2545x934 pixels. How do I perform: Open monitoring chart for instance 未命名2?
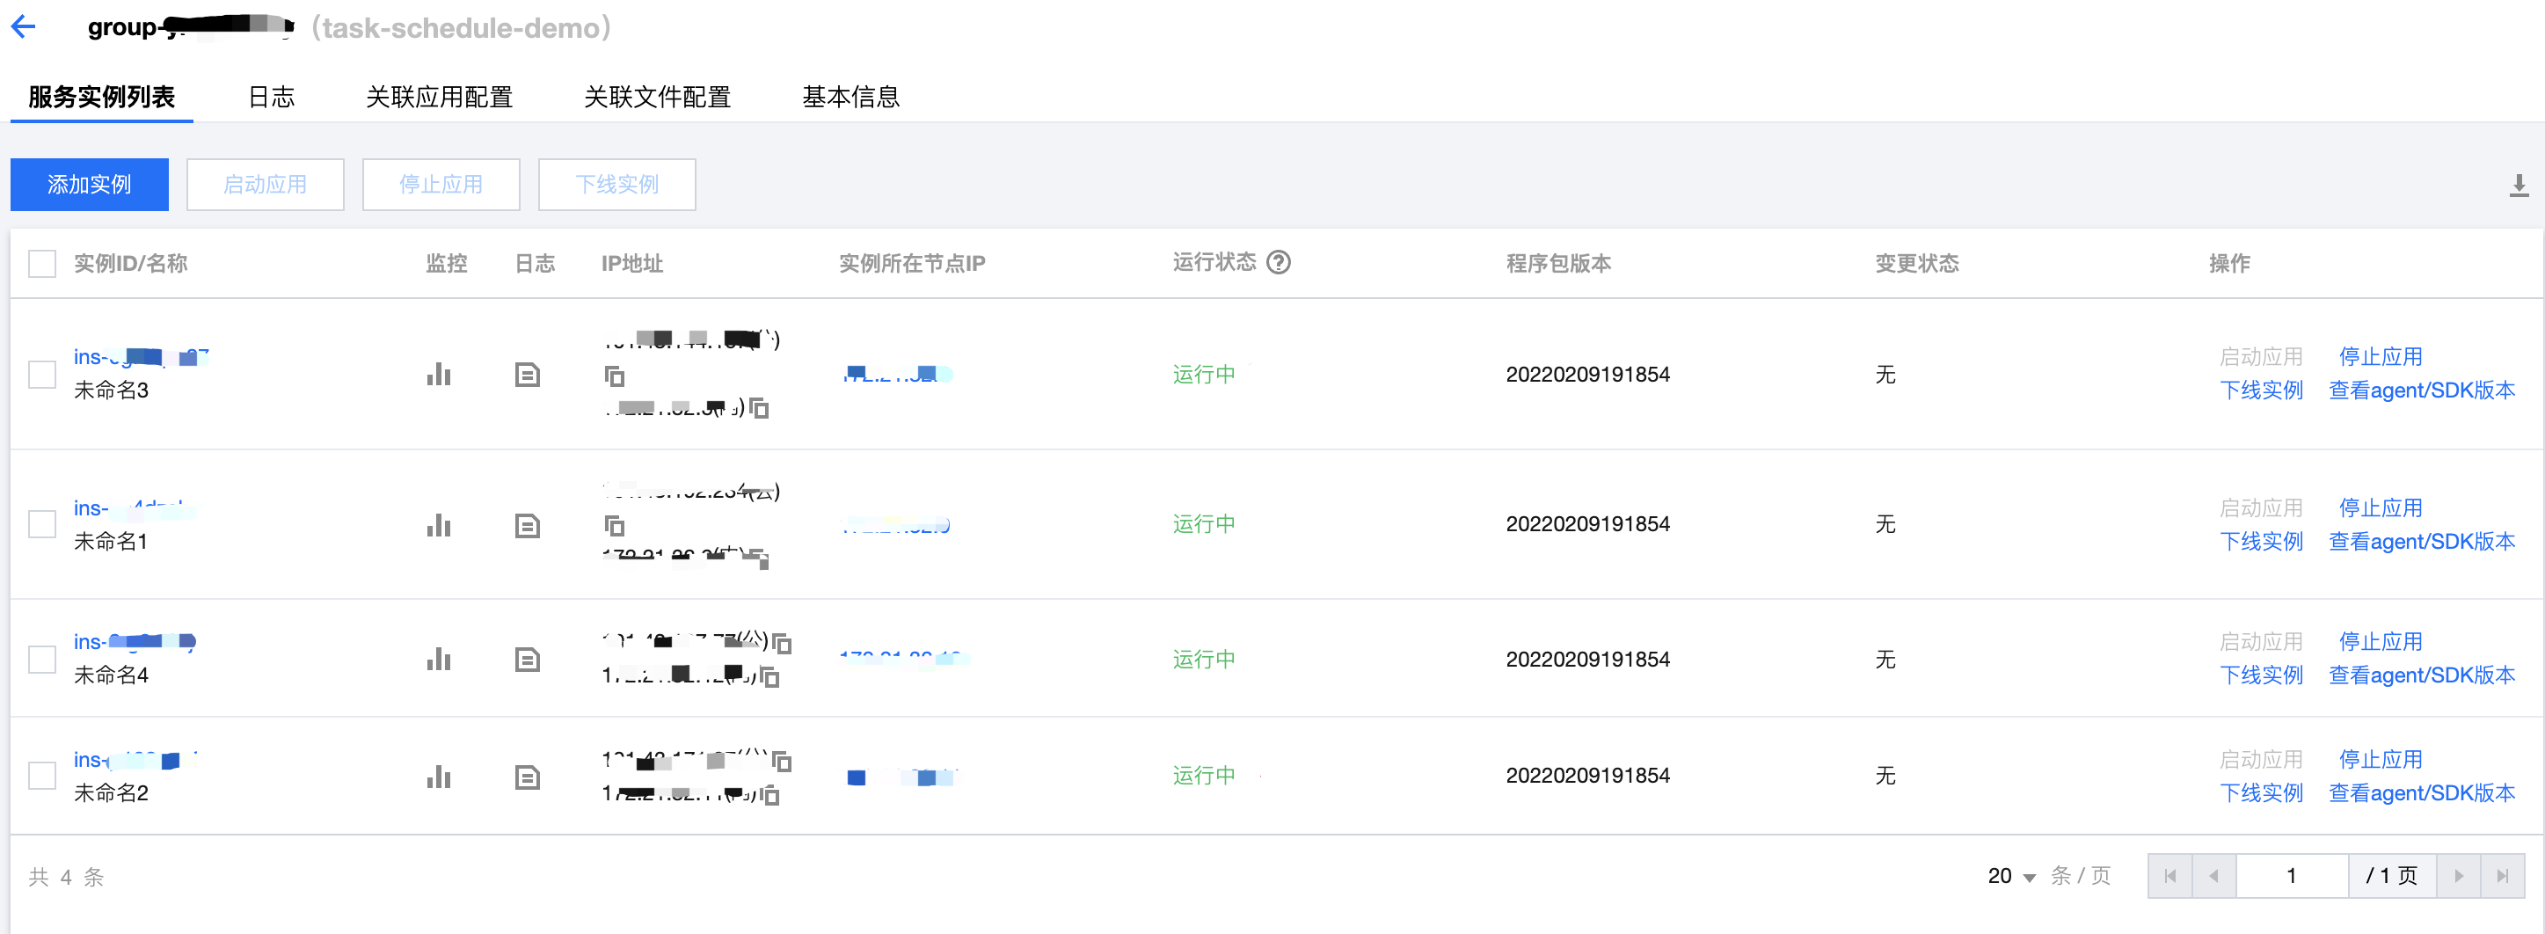click(438, 775)
